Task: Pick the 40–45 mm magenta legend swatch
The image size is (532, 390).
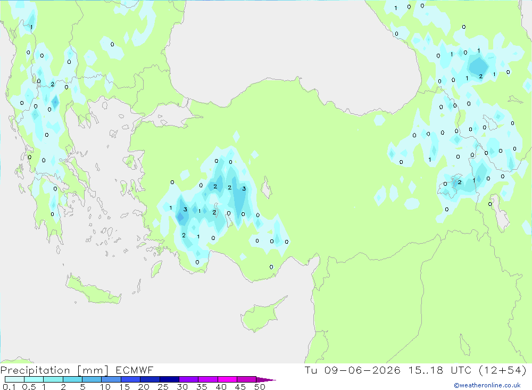Action: pos(227,379)
